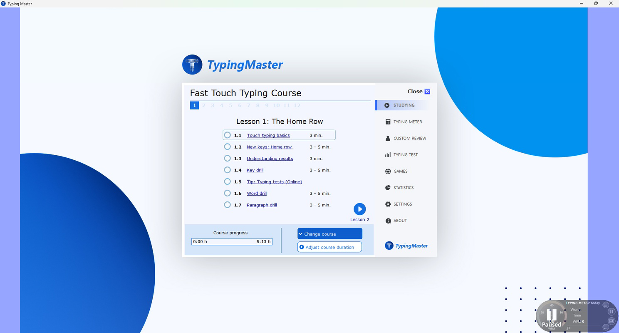Select the circle next to Touch typing basics
The image size is (619, 333).
point(227,135)
